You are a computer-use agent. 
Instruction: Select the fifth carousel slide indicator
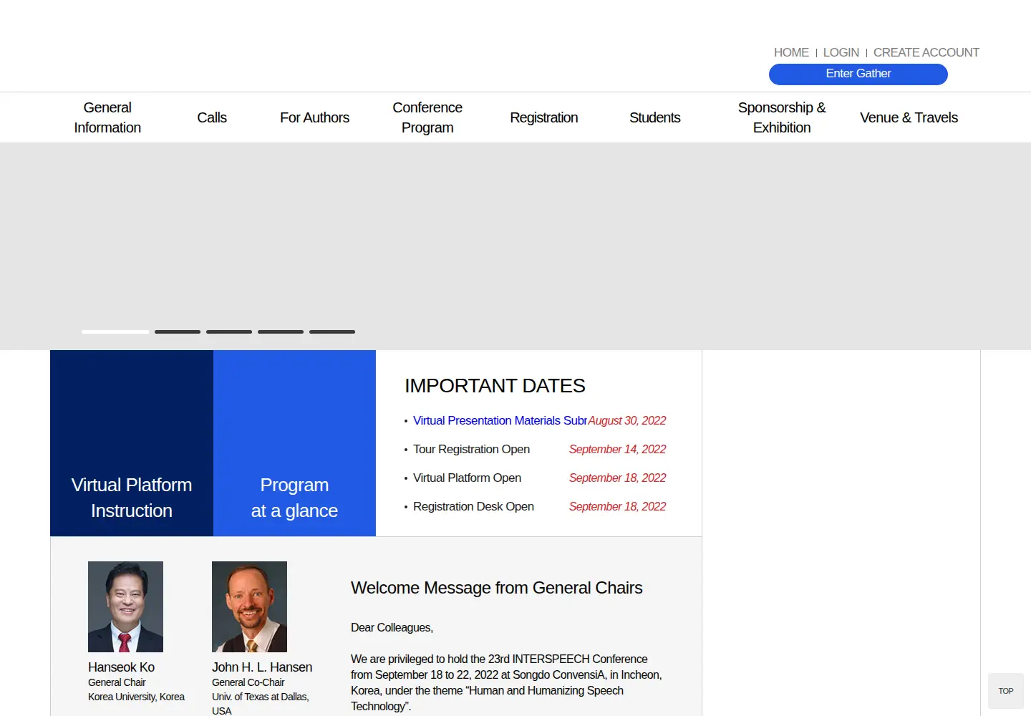pos(332,332)
